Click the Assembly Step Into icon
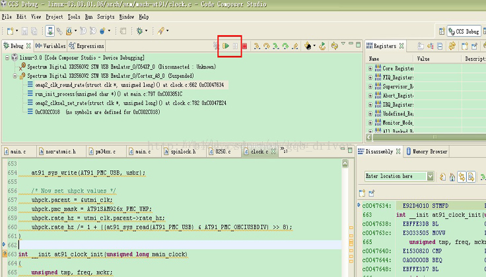486x277 pixels. point(276,46)
